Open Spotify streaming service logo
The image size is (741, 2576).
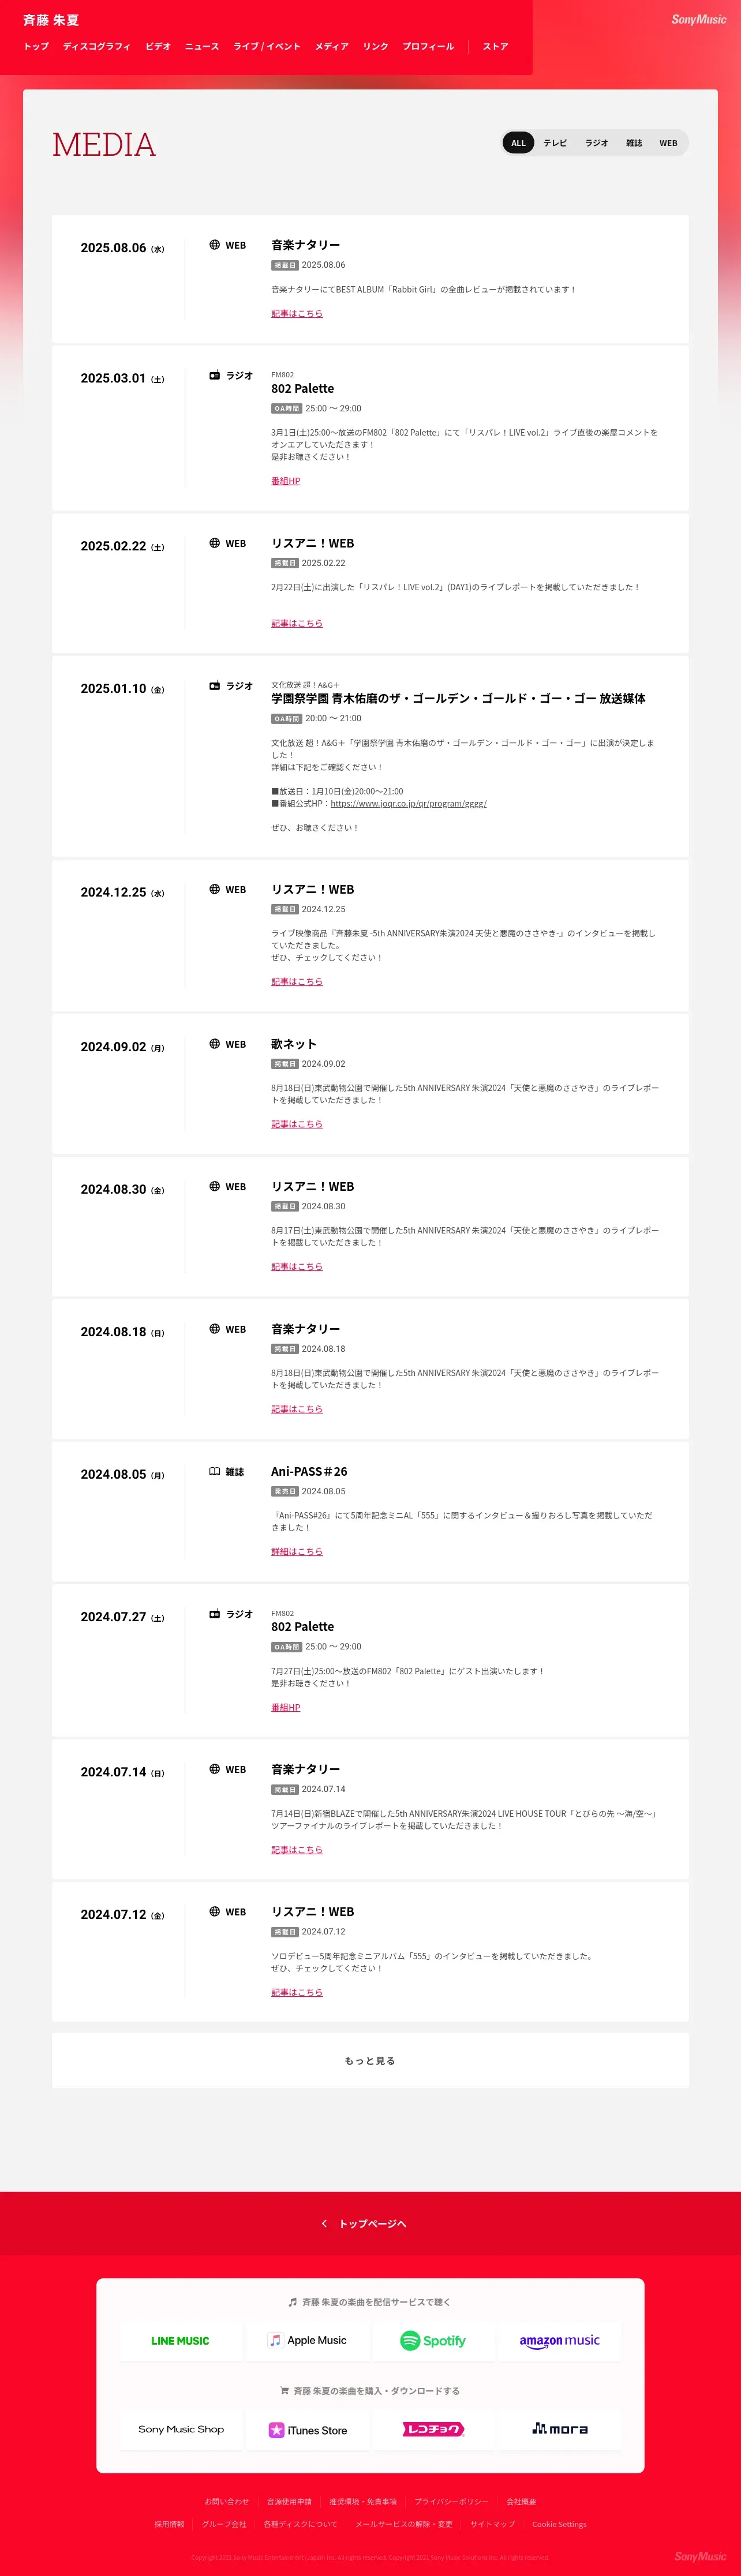[x=433, y=2340]
